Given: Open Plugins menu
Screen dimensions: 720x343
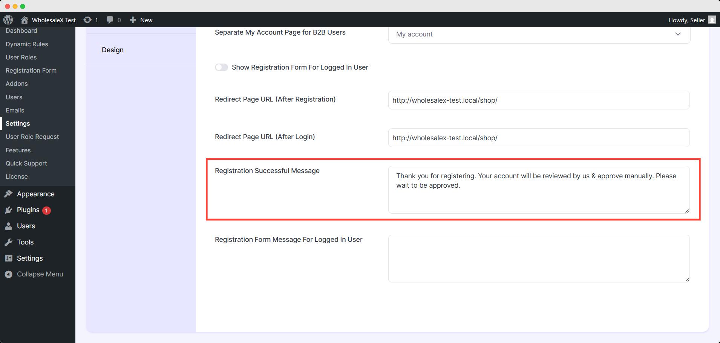Looking at the screenshot, I should click(x=28, y=210).
